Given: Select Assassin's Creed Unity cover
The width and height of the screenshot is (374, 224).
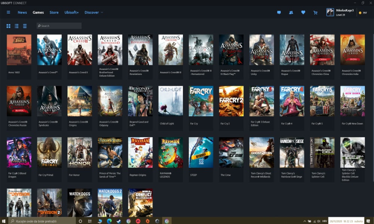Looking at the screenshot, I should tap(262, 50).
